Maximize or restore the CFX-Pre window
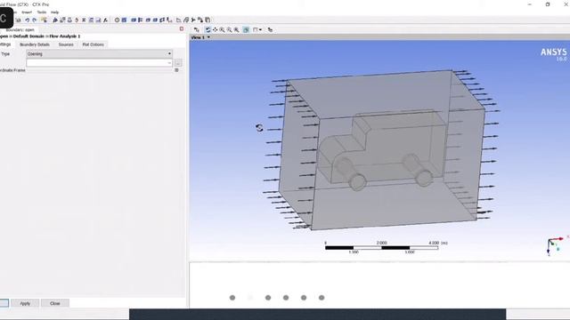570x320 pixels. tap(548, 4)
